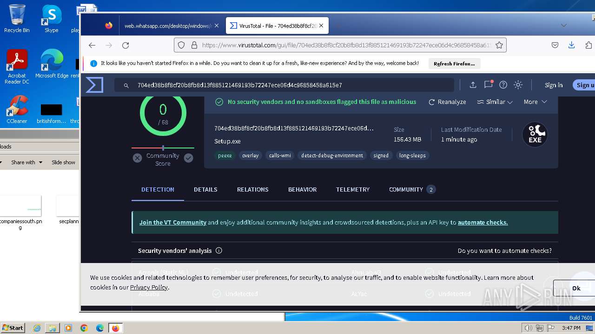Screen dimensions: 595x334
Task: Open Skype desktop shortcut
Action: coord(51,19)
